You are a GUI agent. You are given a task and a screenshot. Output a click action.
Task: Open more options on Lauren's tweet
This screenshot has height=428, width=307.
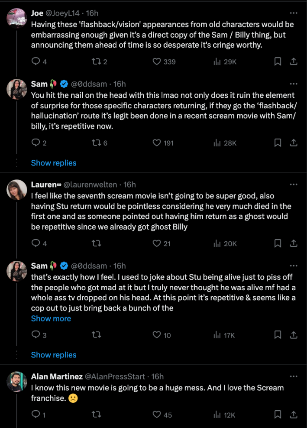[x=294, y=184]
